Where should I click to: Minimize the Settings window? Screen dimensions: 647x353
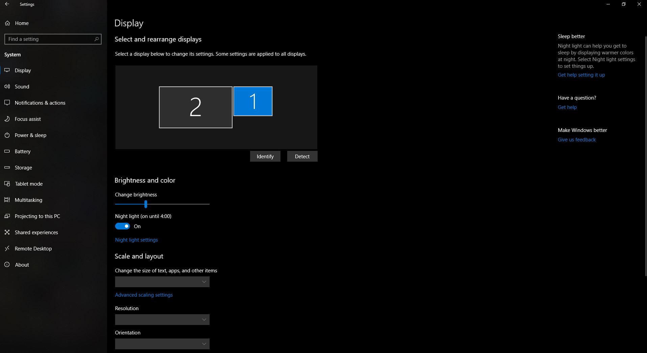pyautogui.click(x=608, y=4)
